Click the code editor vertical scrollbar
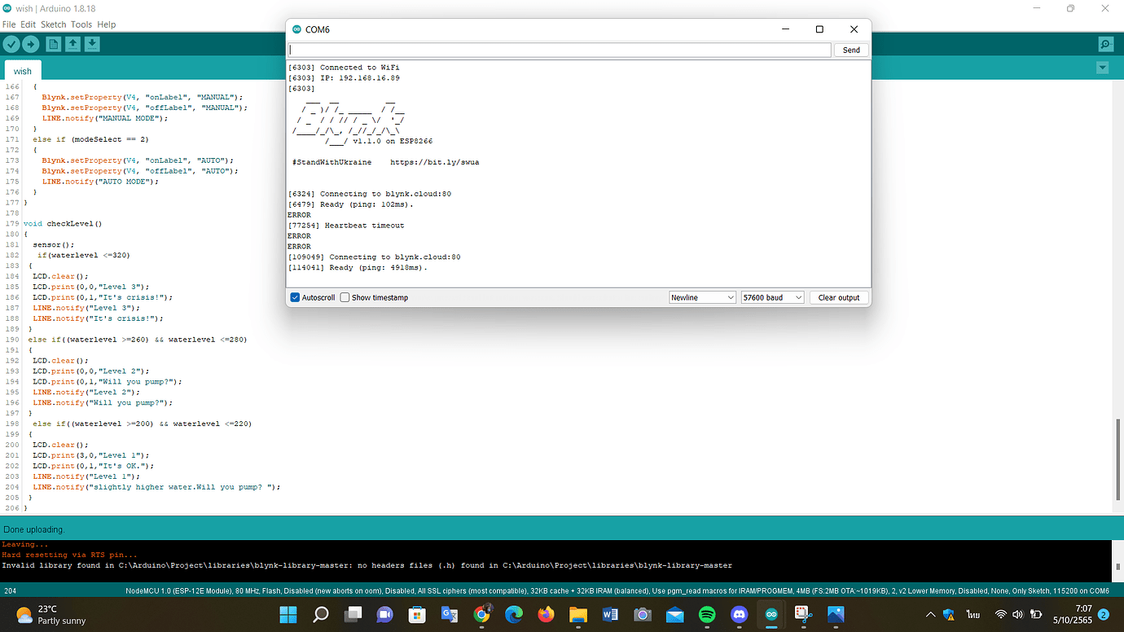Viewport: 1124px width, 632px height. 1118,456
